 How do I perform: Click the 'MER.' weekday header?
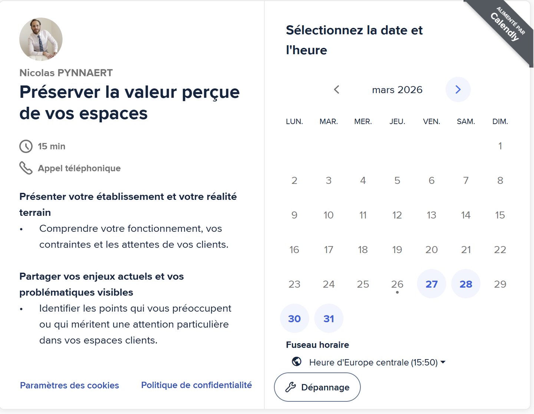pos(363,122)
